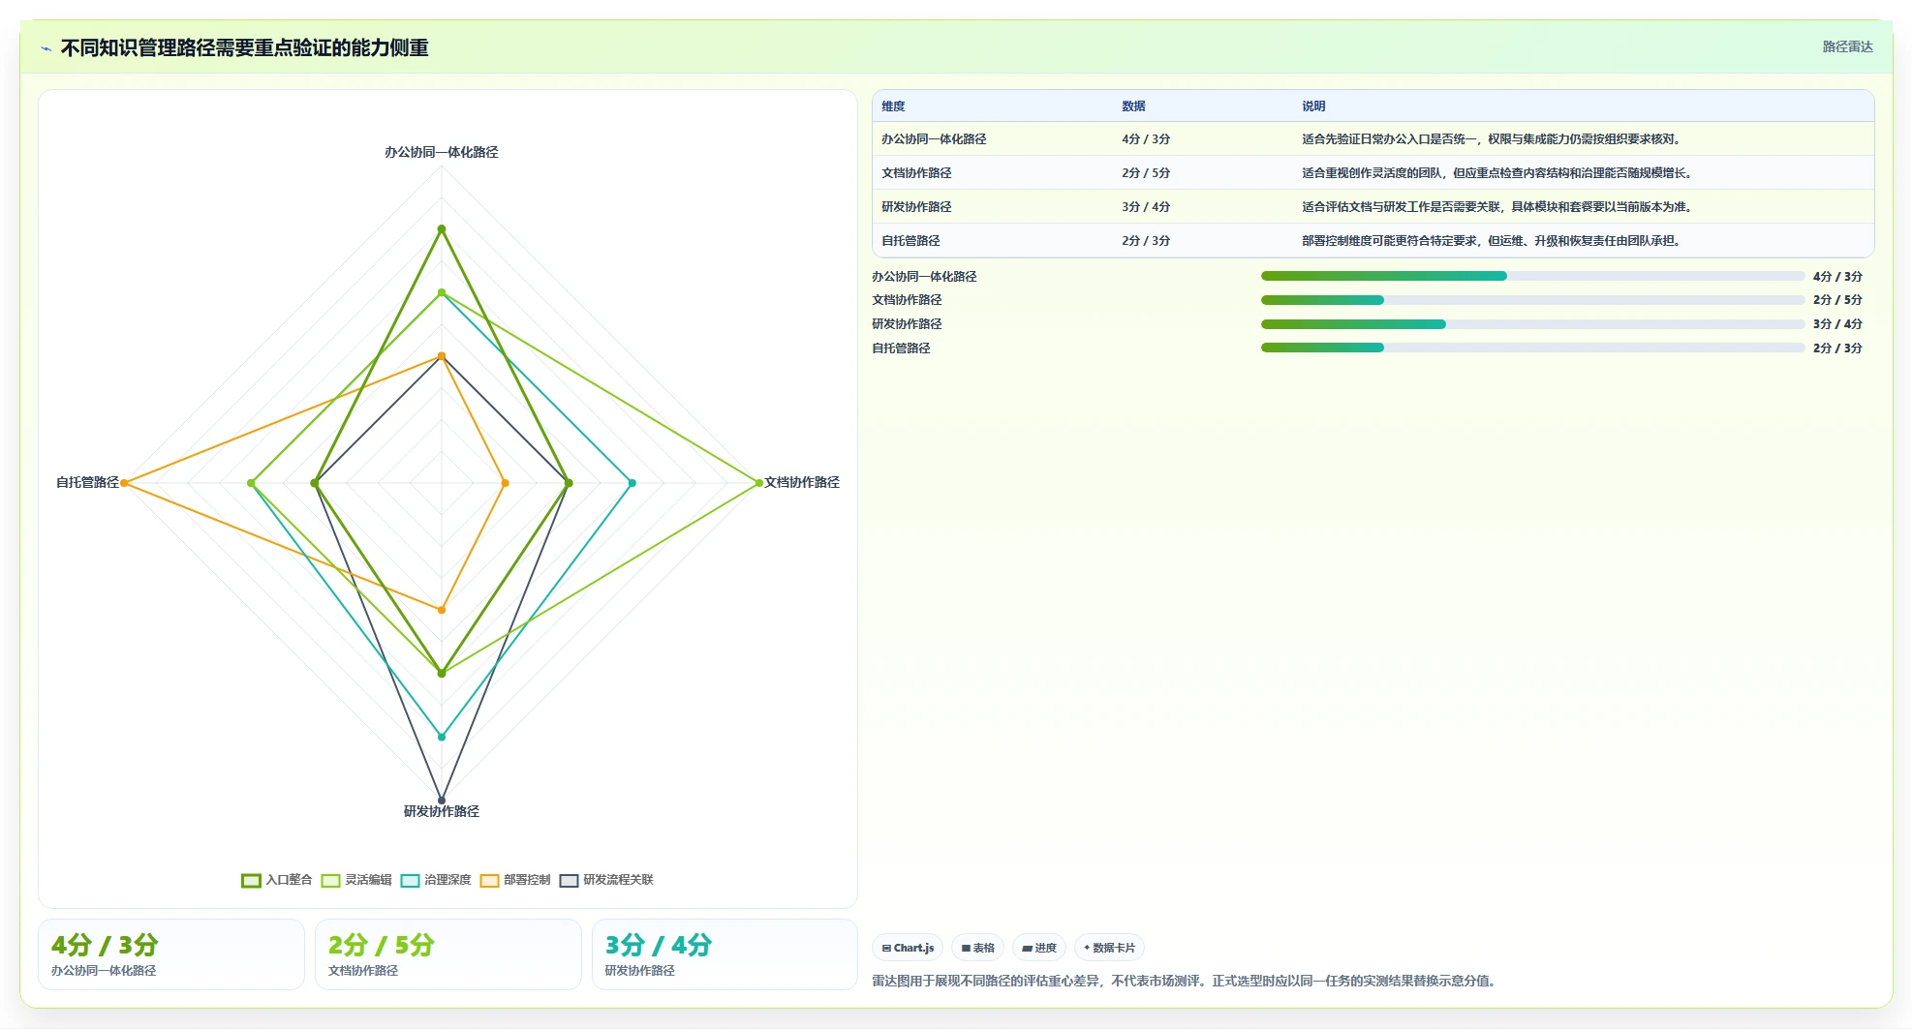
Task: Select the 研发协作路径 cell in the table
Action: coord(916,207)
